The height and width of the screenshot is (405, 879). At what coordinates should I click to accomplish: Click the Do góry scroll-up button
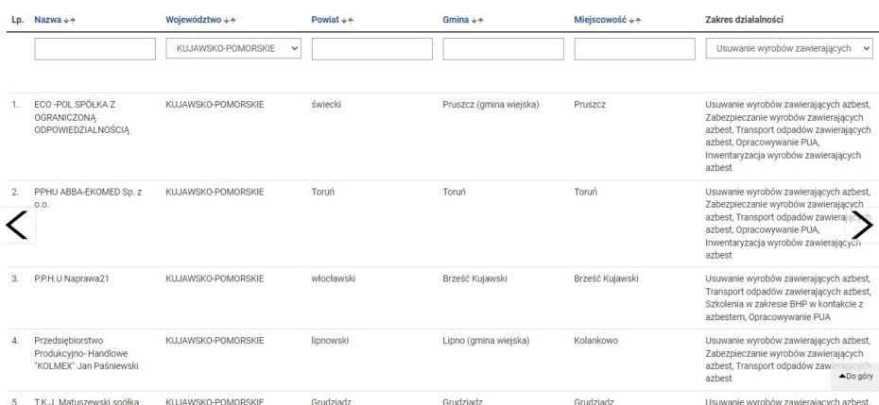tap(855, 376)
